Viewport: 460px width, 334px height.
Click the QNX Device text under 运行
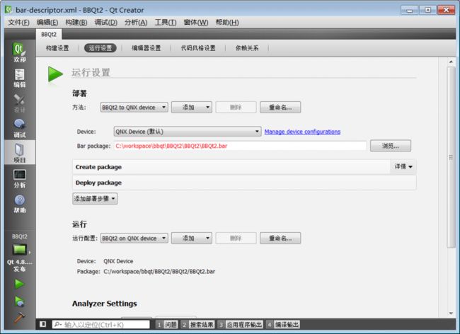tap(118, 261)
